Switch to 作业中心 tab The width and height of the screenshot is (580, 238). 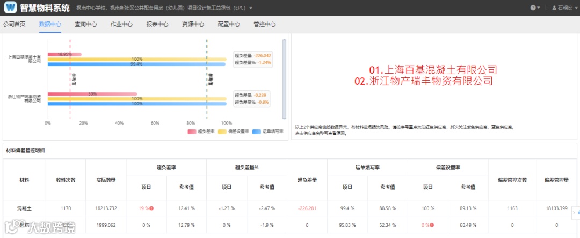point(122,24)
